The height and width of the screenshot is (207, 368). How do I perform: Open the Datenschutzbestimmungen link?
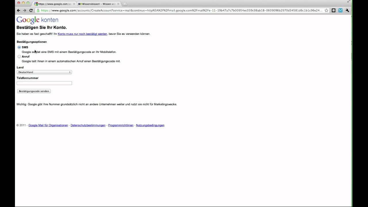(88, 125)
